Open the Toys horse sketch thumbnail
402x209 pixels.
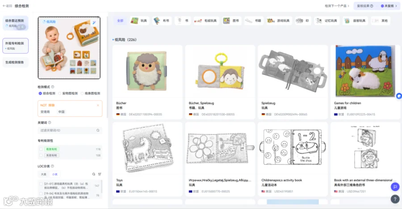coord(147,148)
